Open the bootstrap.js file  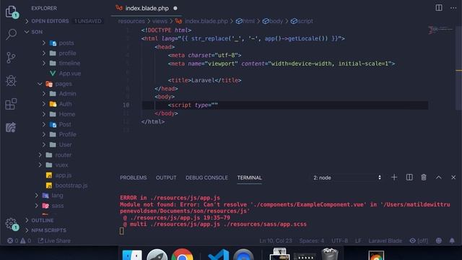[x=71, y=186]
